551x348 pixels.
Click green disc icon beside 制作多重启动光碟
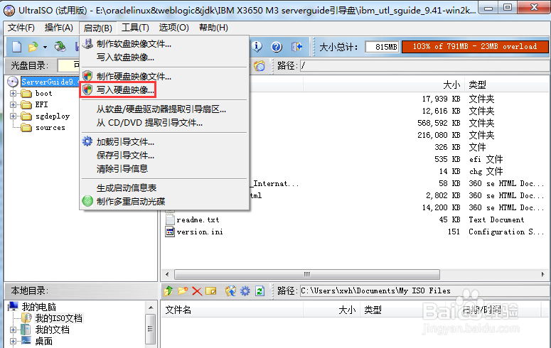point(87,201)
